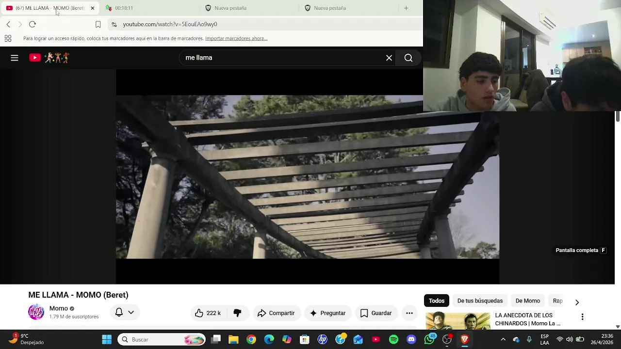Clear the search box text with X
The width and height of the screenshot is (621, 349).
pyautogui.click(x=389, y=58)
